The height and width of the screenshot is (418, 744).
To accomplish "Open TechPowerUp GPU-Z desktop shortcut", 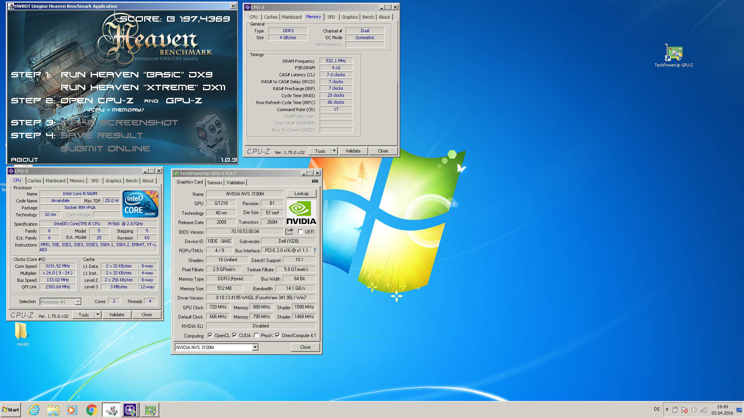I will [x=674, y=56].
